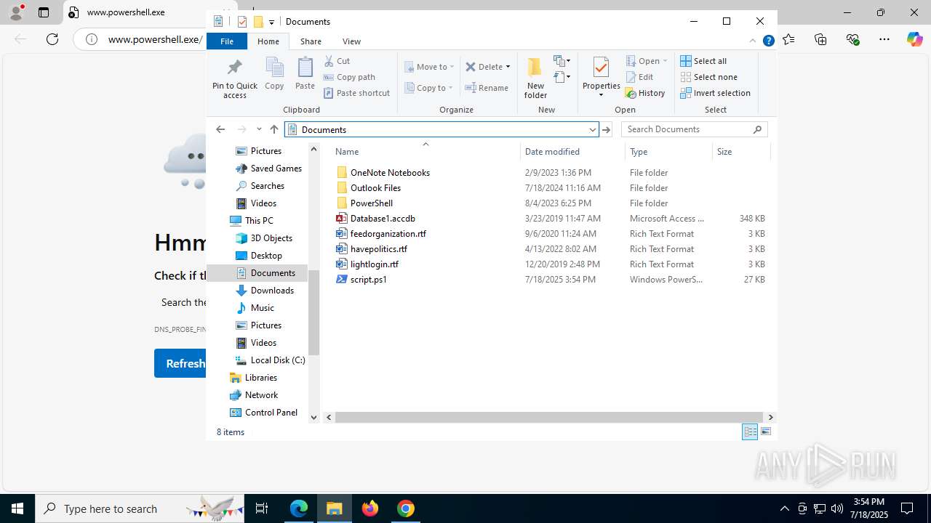The width and height of the screenshot is (931, 523).
Task: Expand Properties dropdown arrow
Action: pos(601,95)
